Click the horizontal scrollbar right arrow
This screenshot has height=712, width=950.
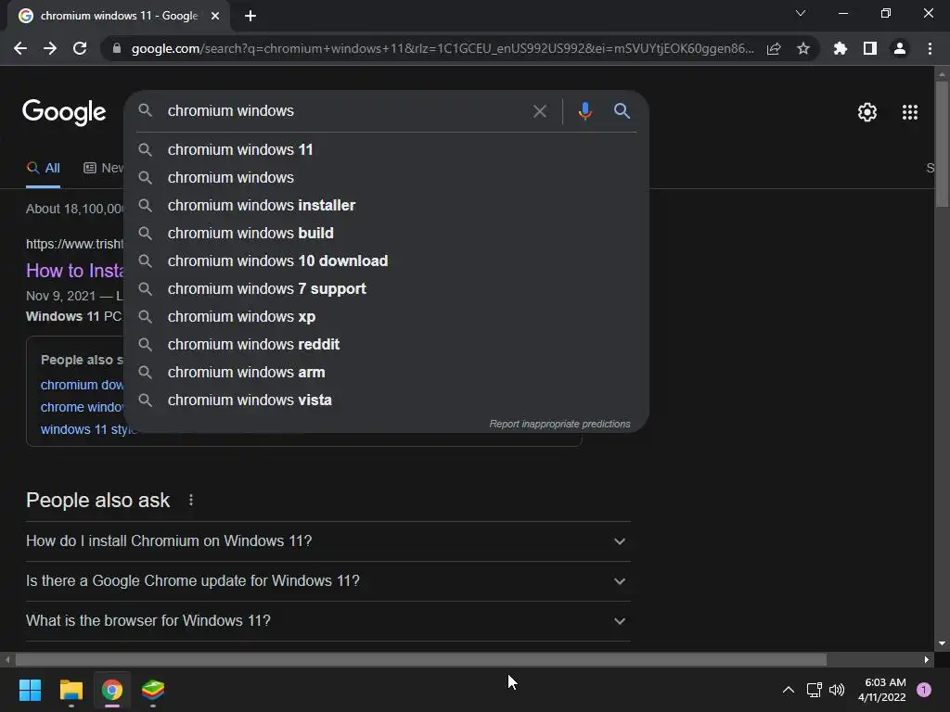point(927,659)
